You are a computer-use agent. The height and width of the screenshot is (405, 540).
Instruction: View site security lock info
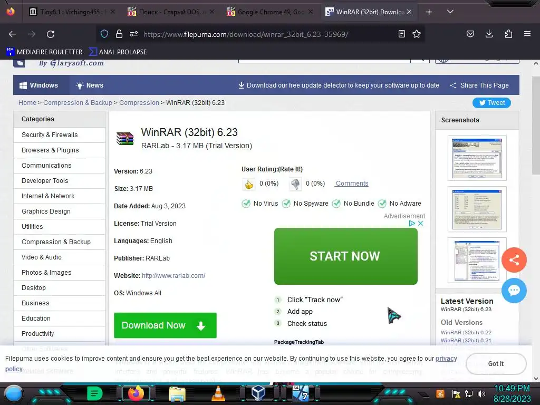pos(119,34)
